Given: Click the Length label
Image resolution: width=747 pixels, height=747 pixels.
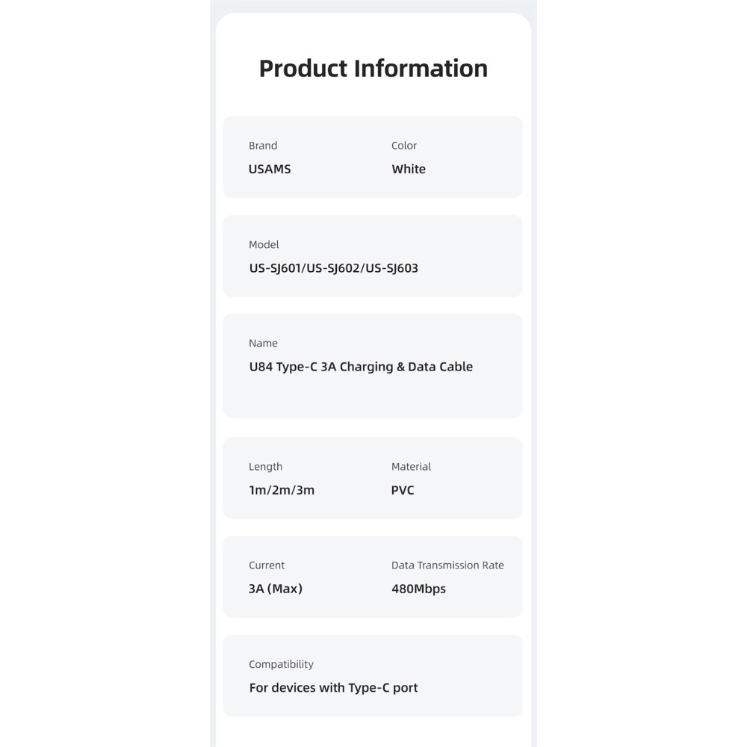Looking at the screenshot, I should (265, 466).
